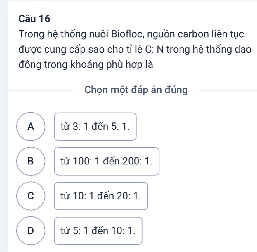Click the 'Câu 16' question heading
Image resolution: width=257 pixels, height=252 pixels.
(34, 19)
